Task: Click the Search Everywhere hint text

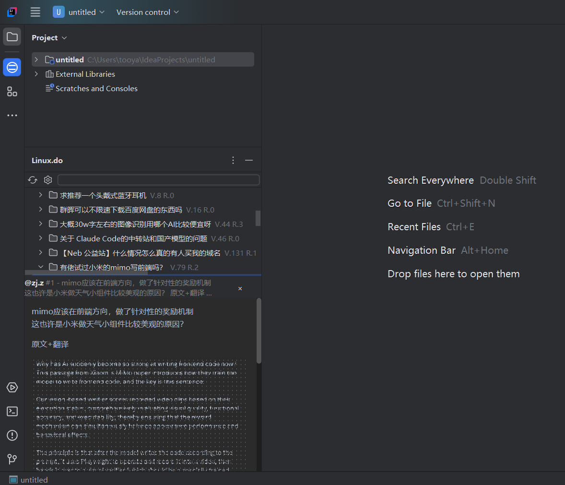Action: click(431, 180)
